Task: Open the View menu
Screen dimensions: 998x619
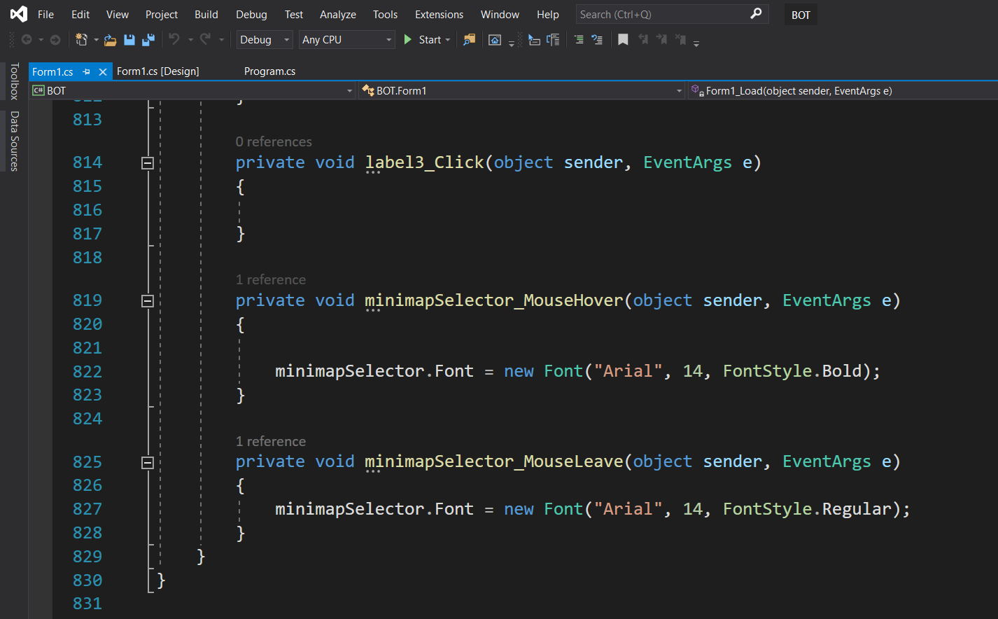Action: point(117,14)
